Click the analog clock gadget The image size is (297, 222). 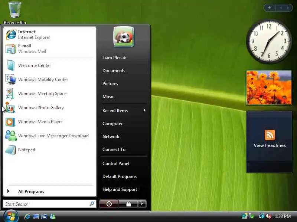[x=268, y=41]
